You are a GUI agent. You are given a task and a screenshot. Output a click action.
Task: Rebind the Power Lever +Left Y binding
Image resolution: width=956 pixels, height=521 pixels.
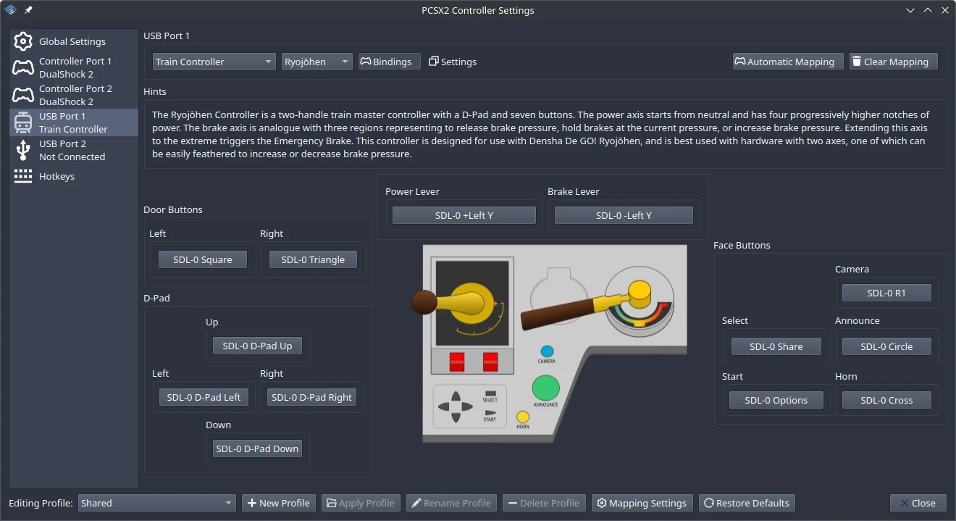pos(464,215)
